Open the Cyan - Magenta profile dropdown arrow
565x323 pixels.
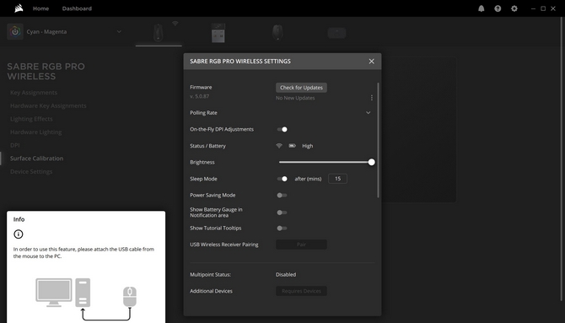pos(119,32)
